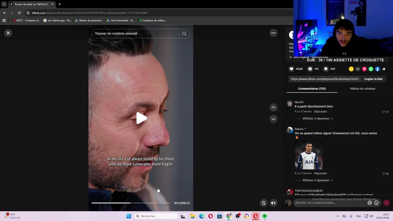This screenshot has width=393, height=221.
Task: Go to next video with down chevron
Action: click(273, 119)
